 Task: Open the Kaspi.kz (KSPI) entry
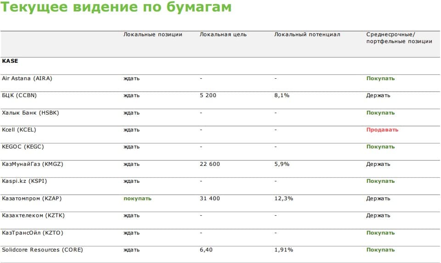click(24, 181)
